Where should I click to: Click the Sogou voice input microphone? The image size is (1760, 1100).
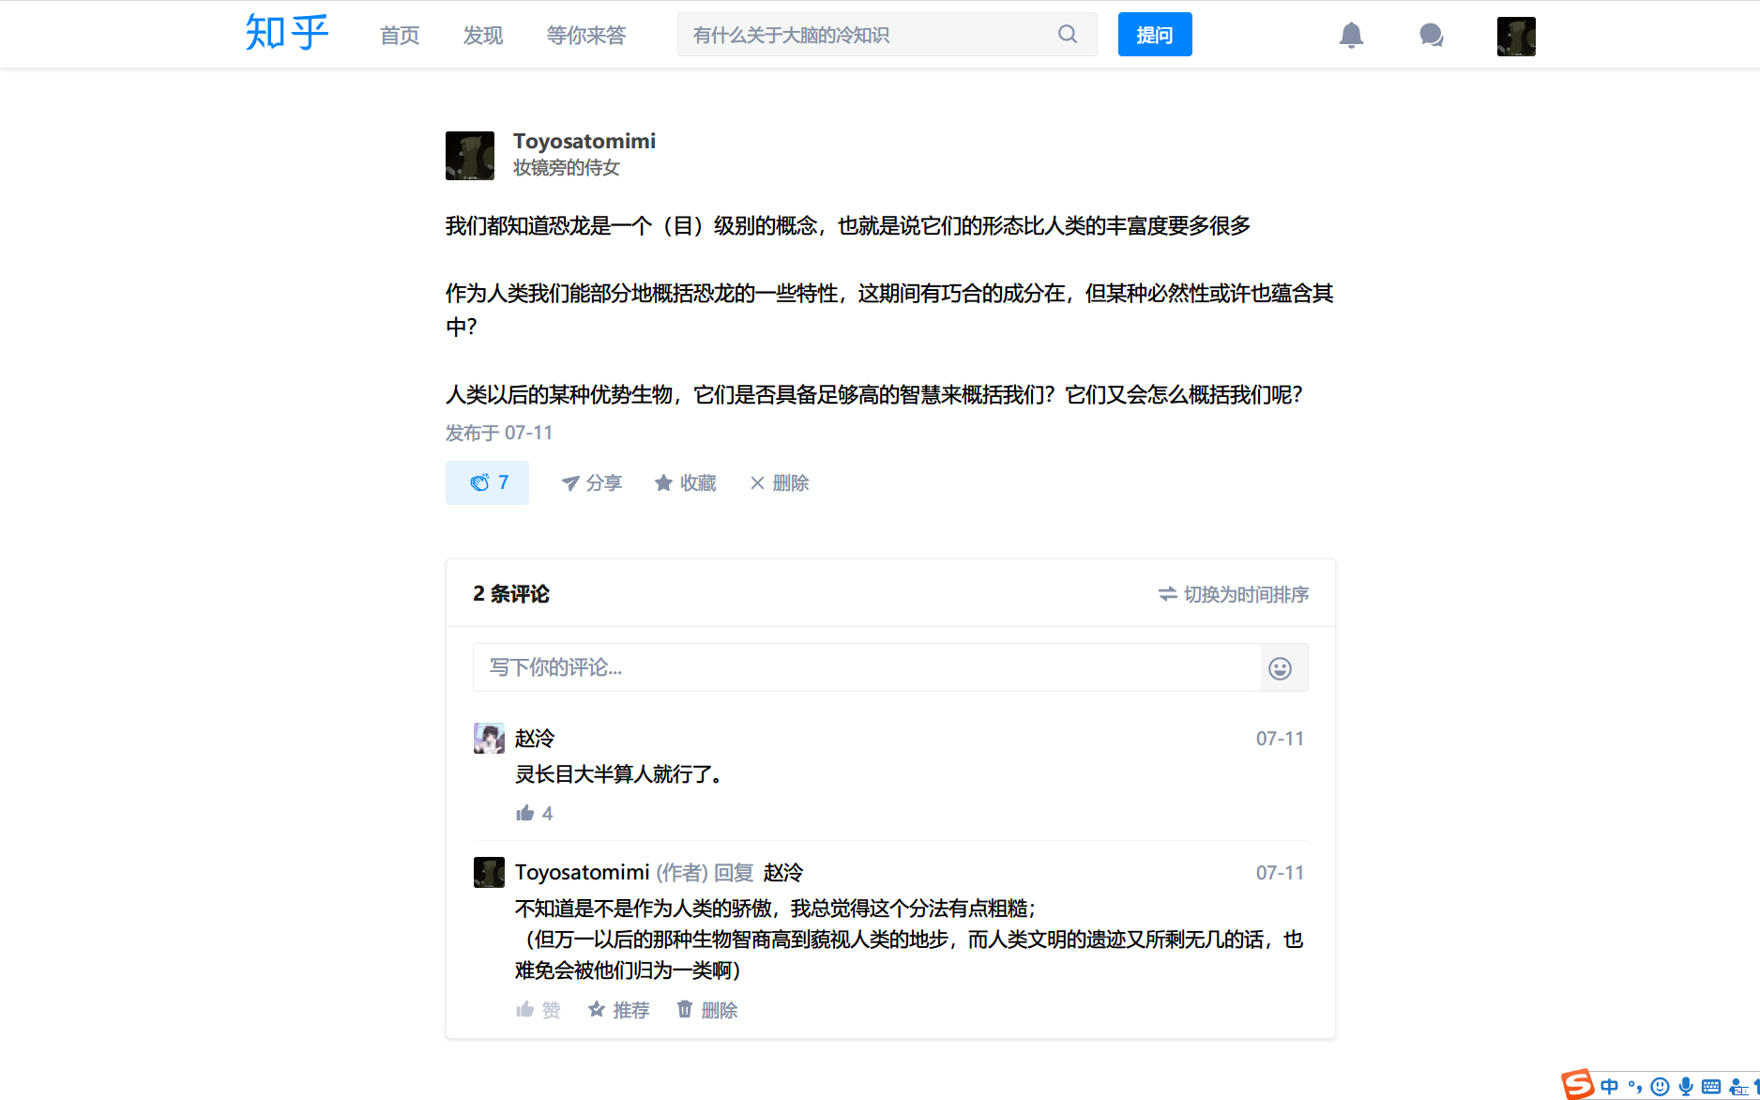[1686, 1086]
